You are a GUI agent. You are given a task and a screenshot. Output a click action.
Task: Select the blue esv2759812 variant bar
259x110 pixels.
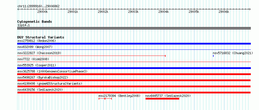point(134,44)
